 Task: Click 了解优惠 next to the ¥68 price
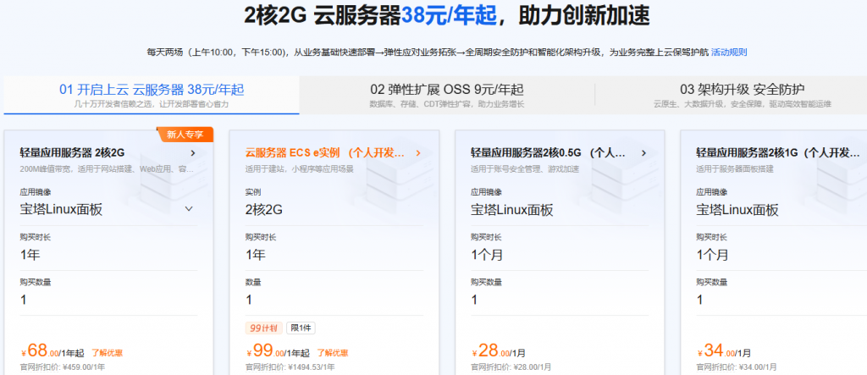click(108, 353)
